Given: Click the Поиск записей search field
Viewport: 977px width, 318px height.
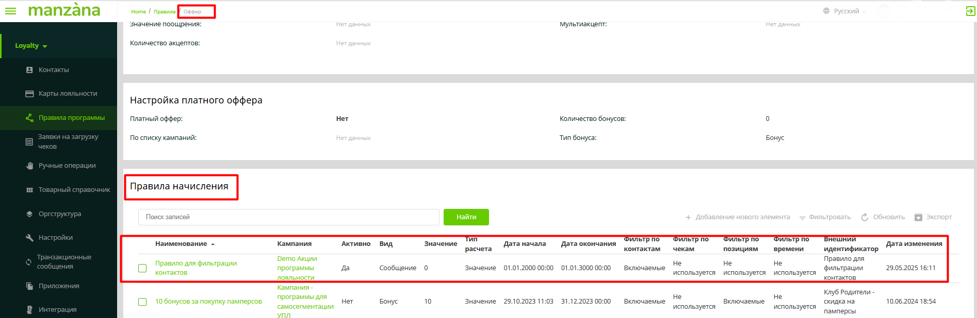Looking at the screenshot, I should coord(288,217).
